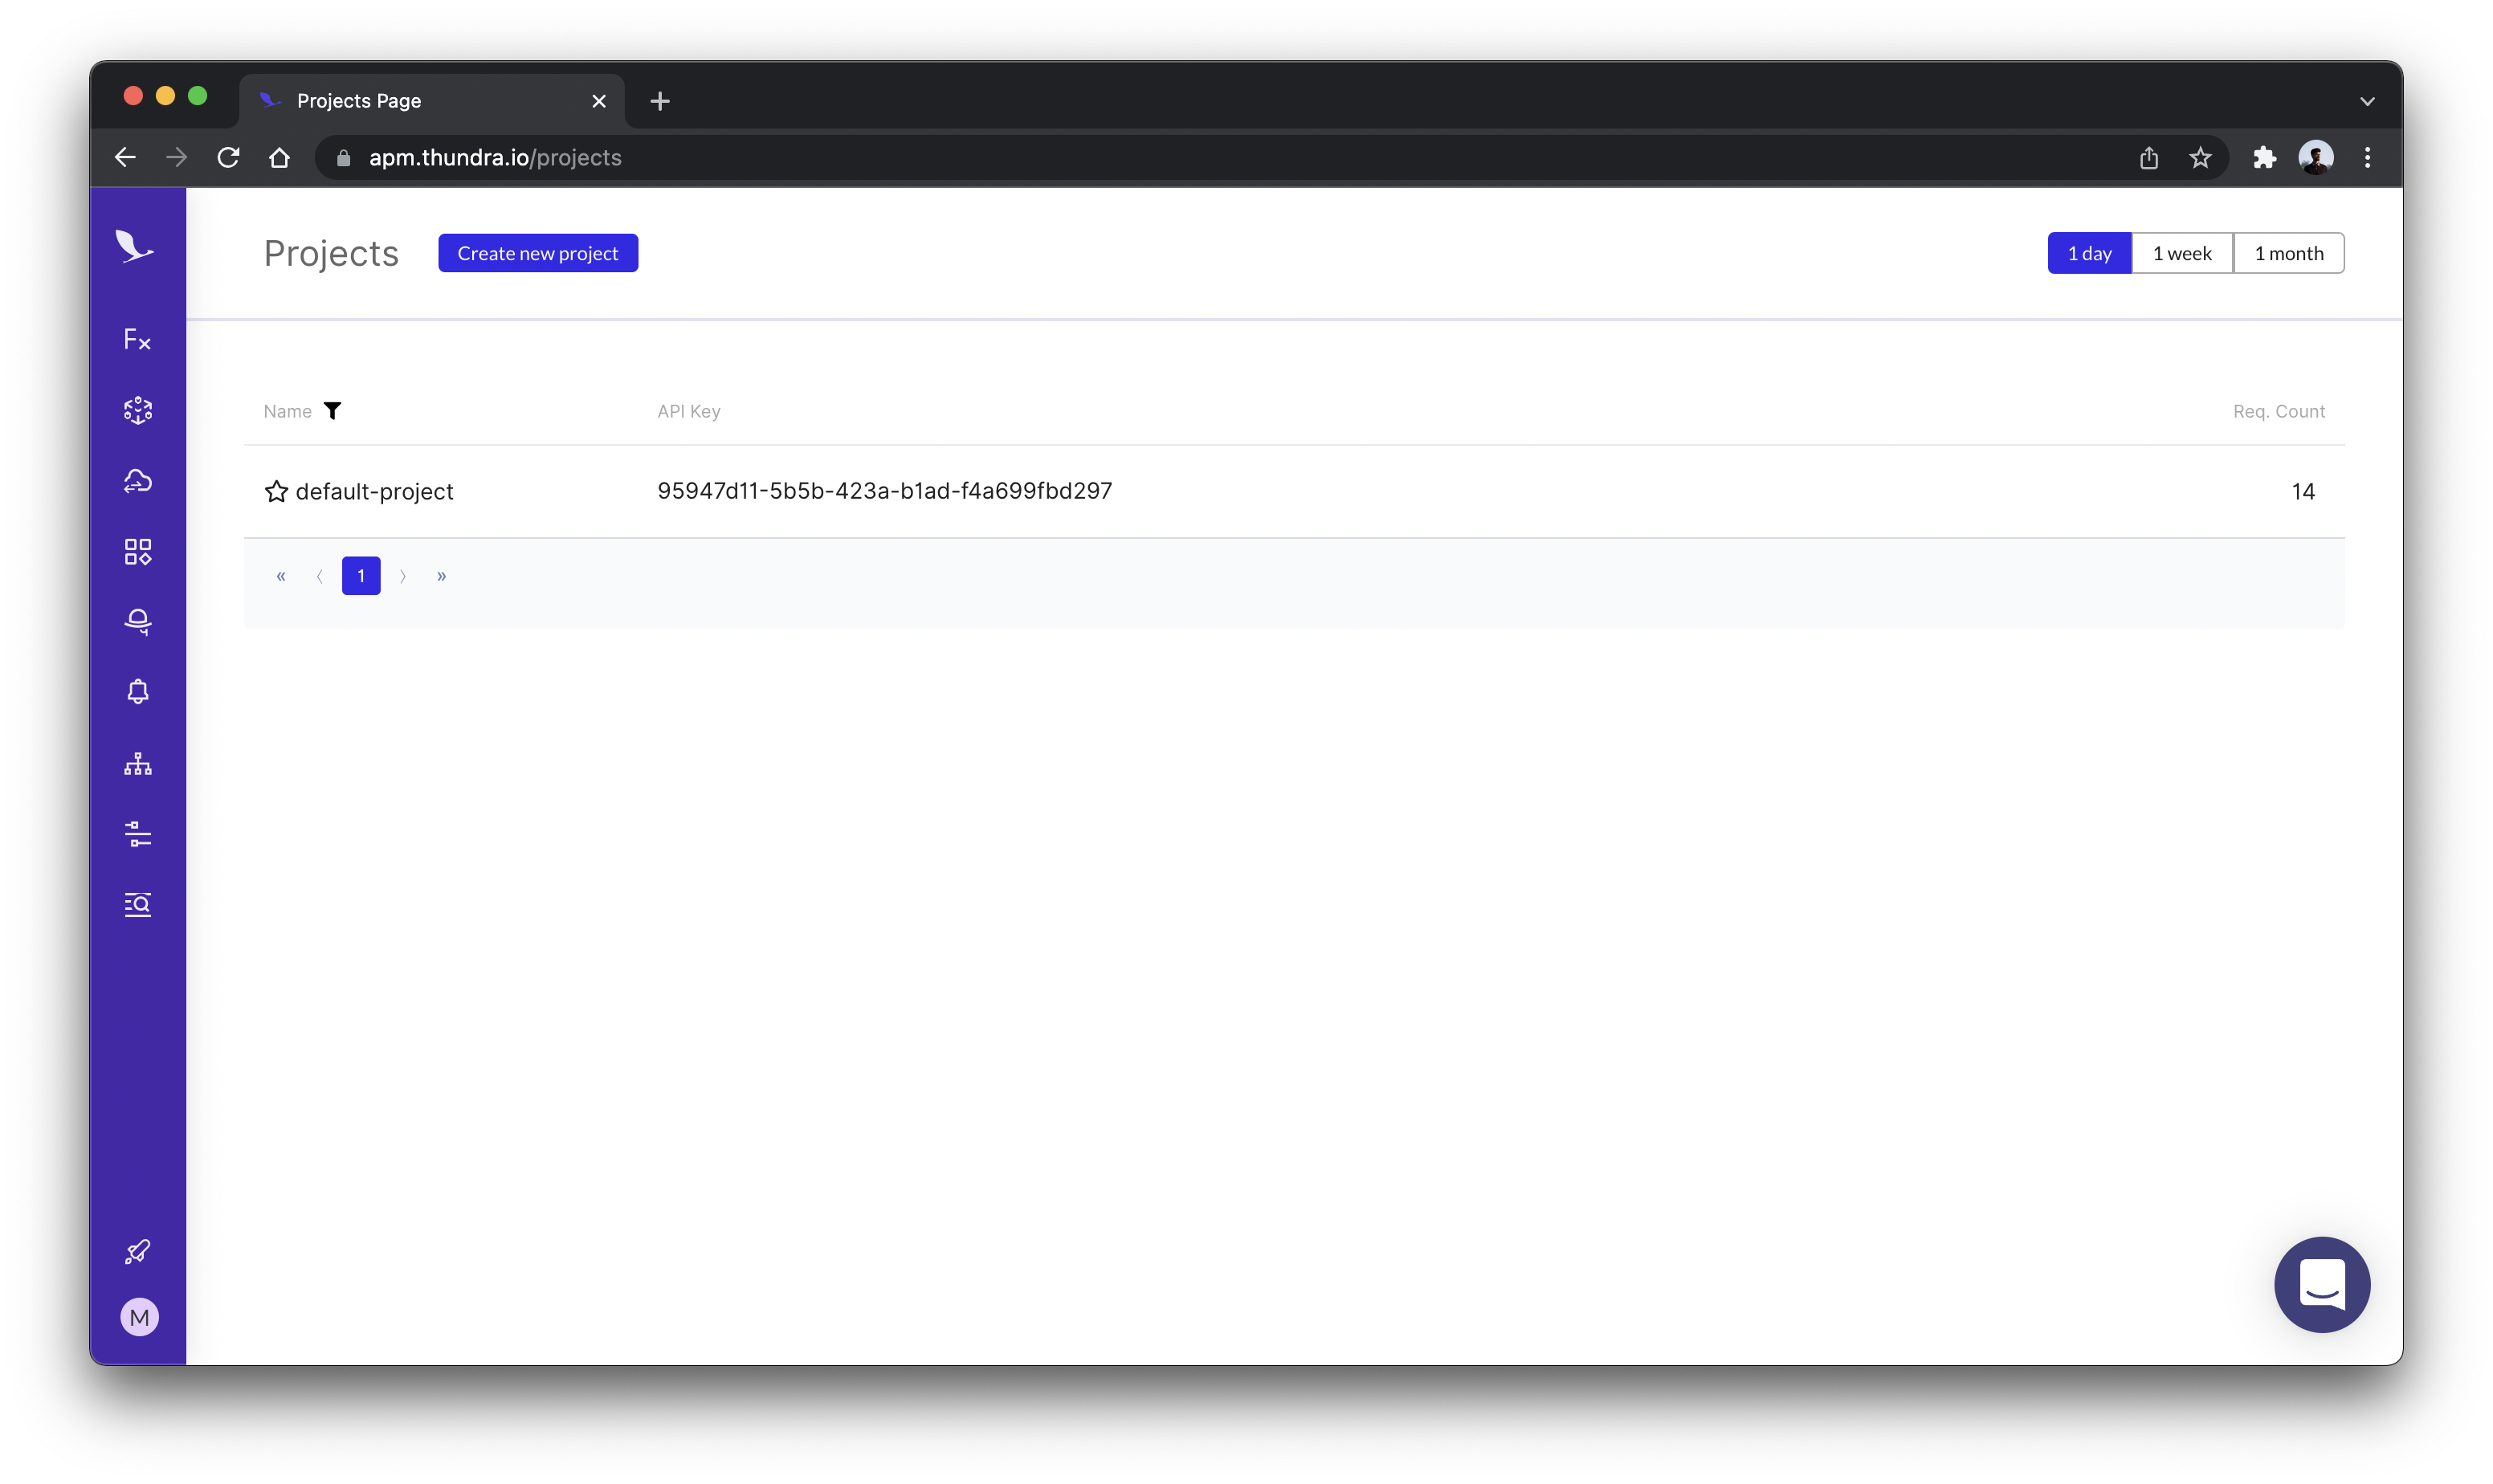Open the Functions panel icon

click(138, 339)
